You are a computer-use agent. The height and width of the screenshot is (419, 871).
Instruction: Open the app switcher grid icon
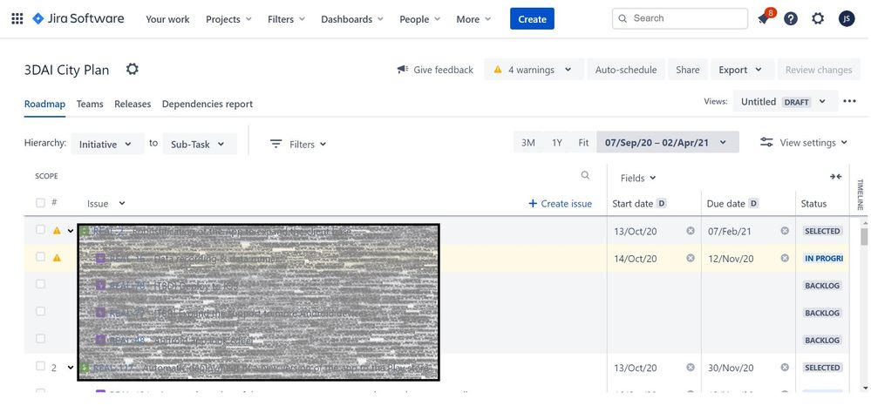(x=17, y=19)
